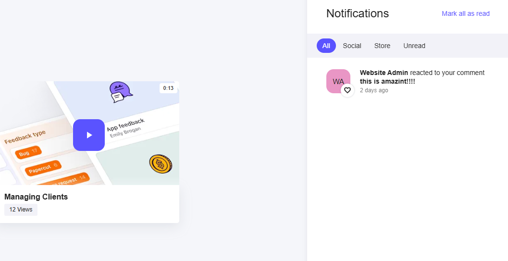Viewport: 508px width, 261px height.
Task: Click the purple chat bubble icon in thumbnail
Action: coord(119,91)
